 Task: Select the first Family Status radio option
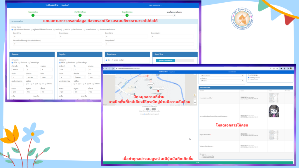[x=12, y=30]
